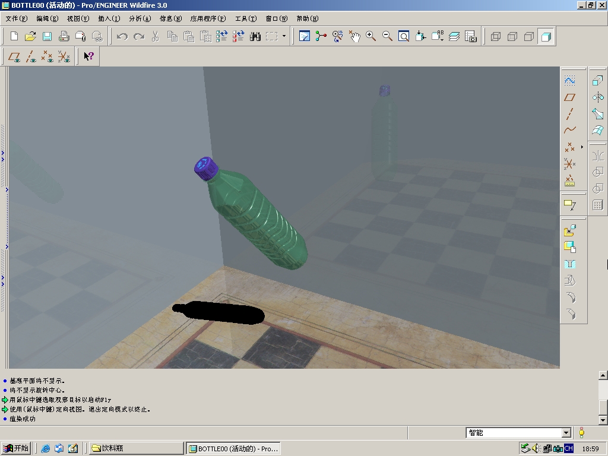The image size is (608, 456).
Task: Expand the selection box dropdown arrow
Action: coord(284,37)
